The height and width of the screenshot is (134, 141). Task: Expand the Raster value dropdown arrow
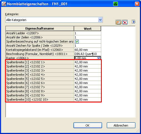(x=98, y=58)
